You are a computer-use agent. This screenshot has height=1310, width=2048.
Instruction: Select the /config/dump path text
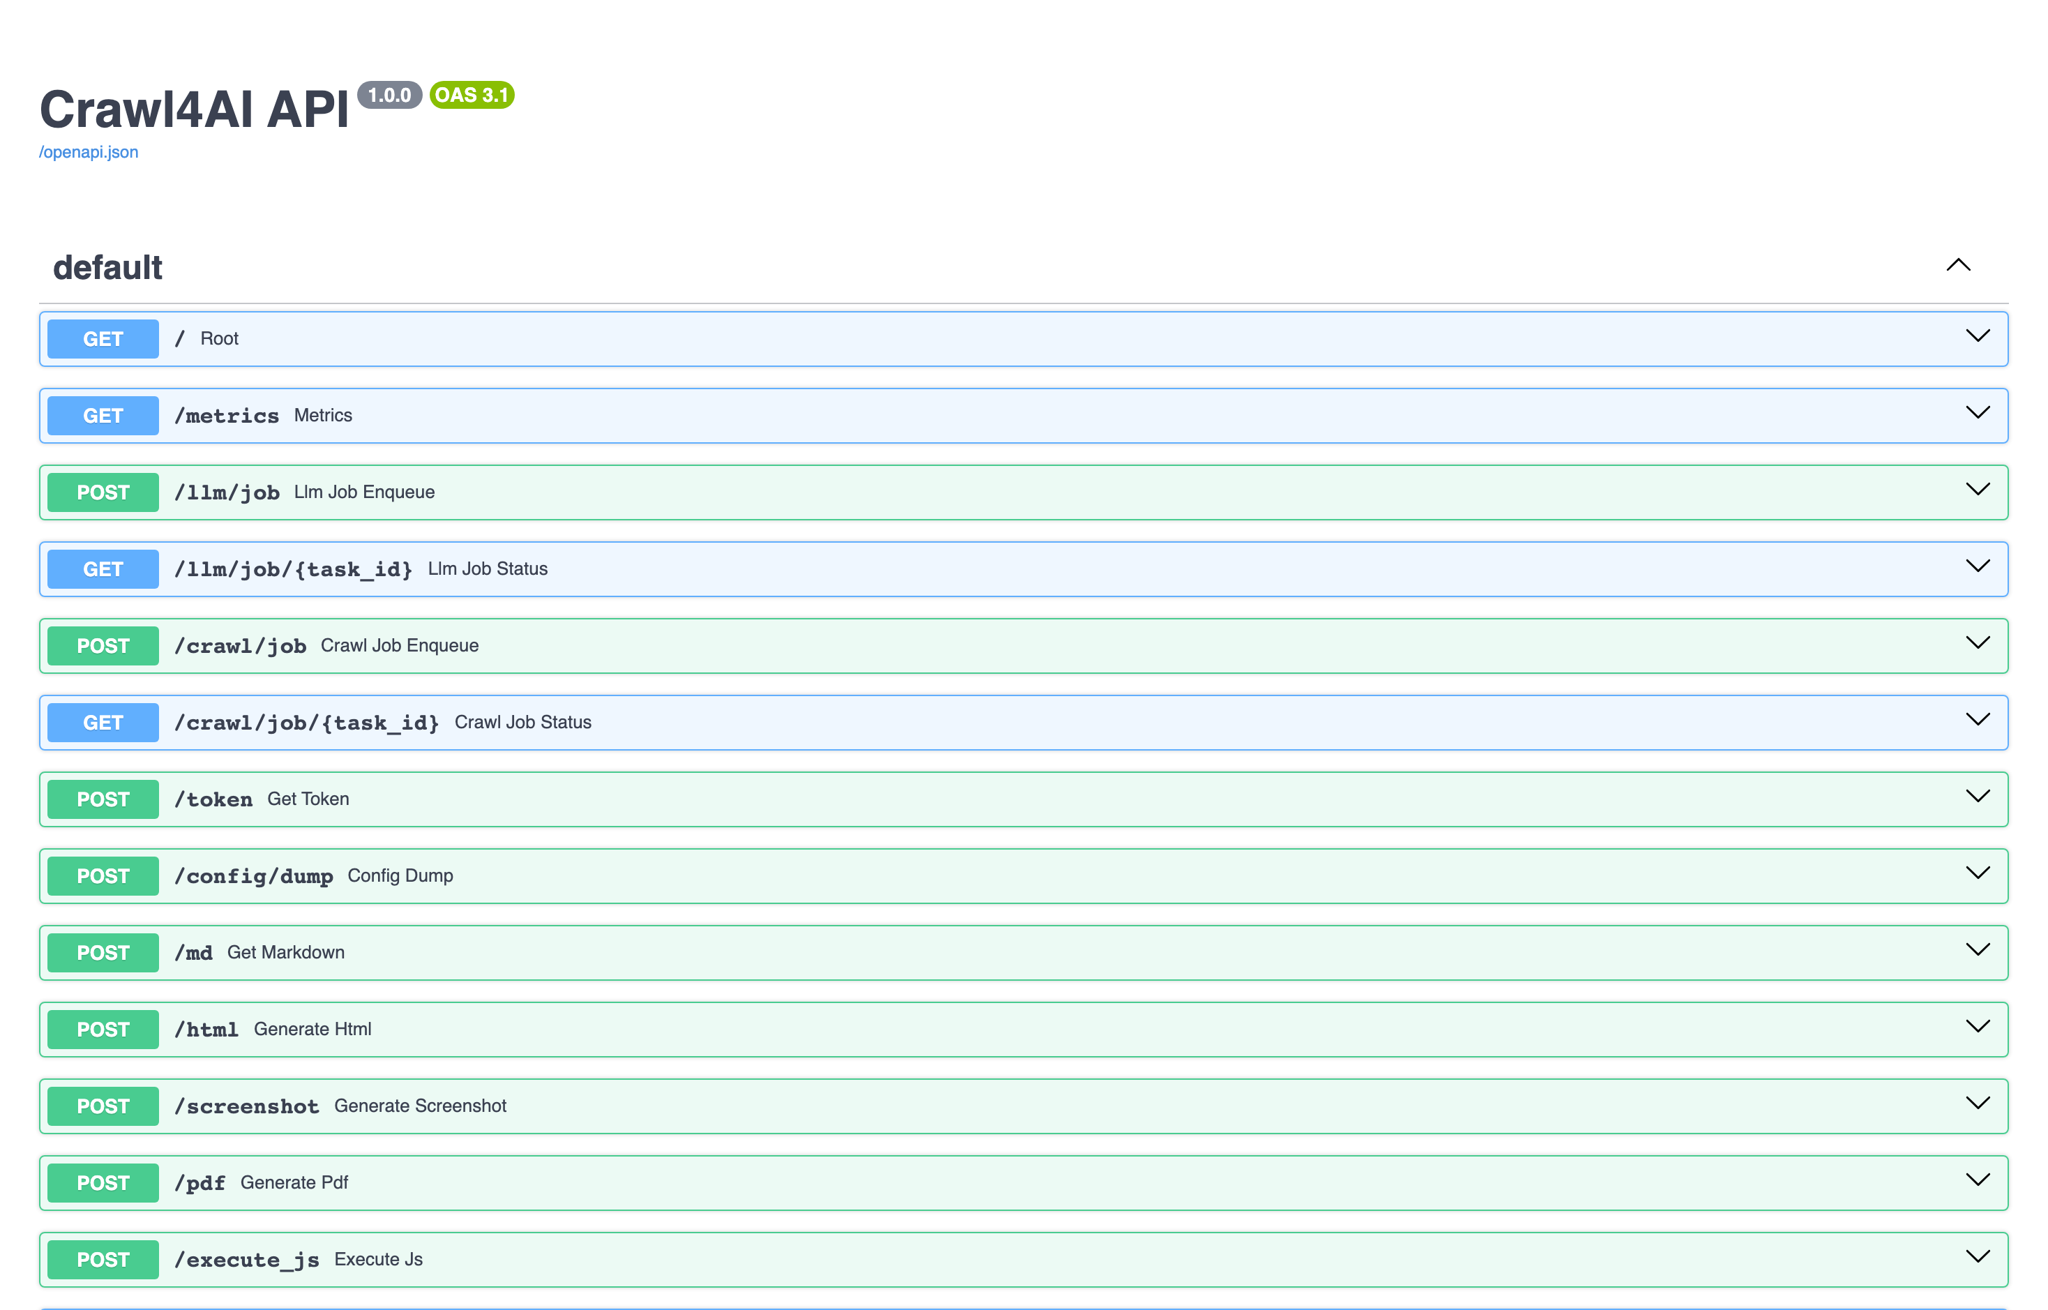[253, 876]
